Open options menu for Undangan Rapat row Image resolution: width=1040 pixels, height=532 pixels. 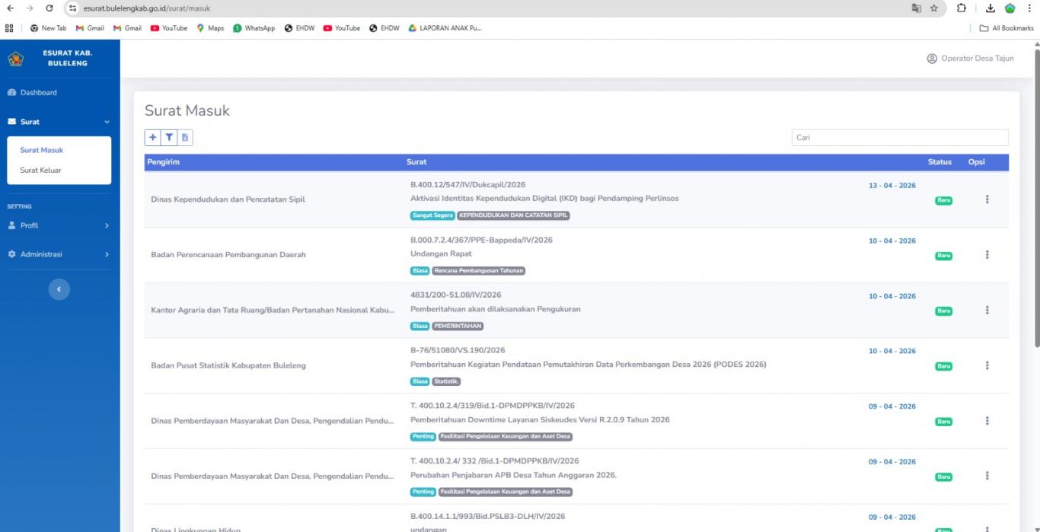987,255
